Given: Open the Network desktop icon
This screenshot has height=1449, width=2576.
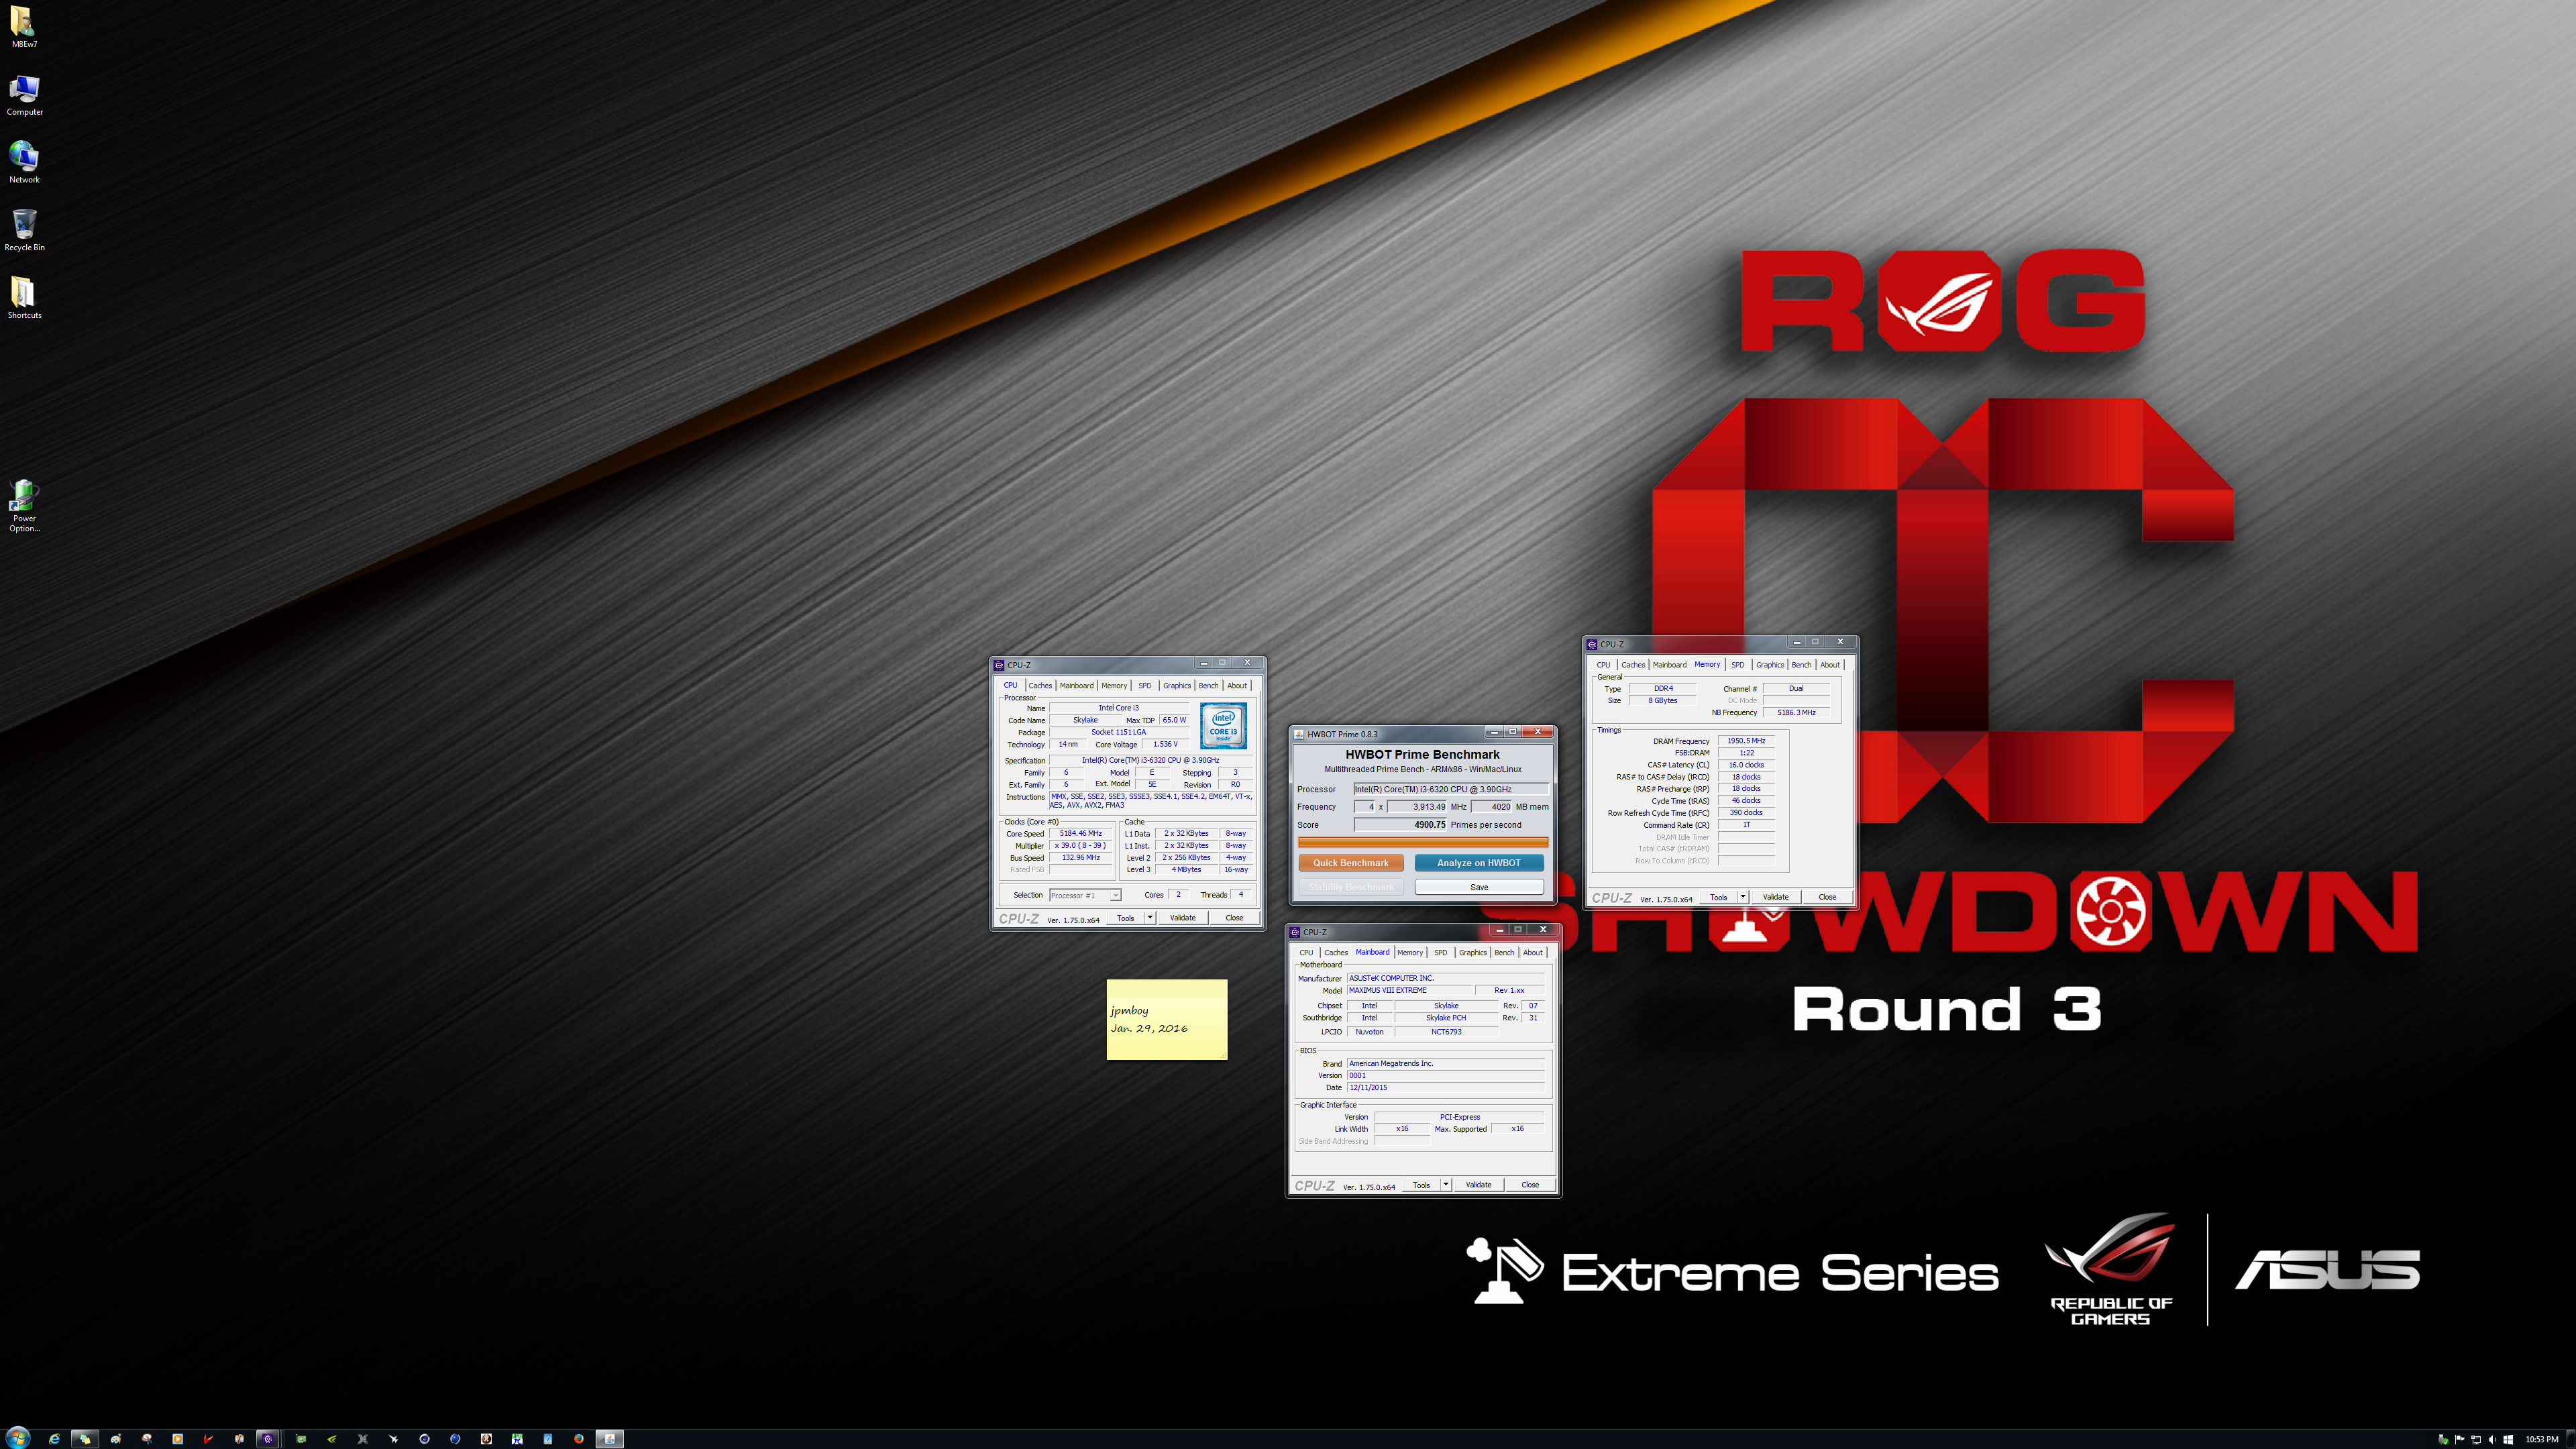Looking at the screenshot, I should point(24,163).
